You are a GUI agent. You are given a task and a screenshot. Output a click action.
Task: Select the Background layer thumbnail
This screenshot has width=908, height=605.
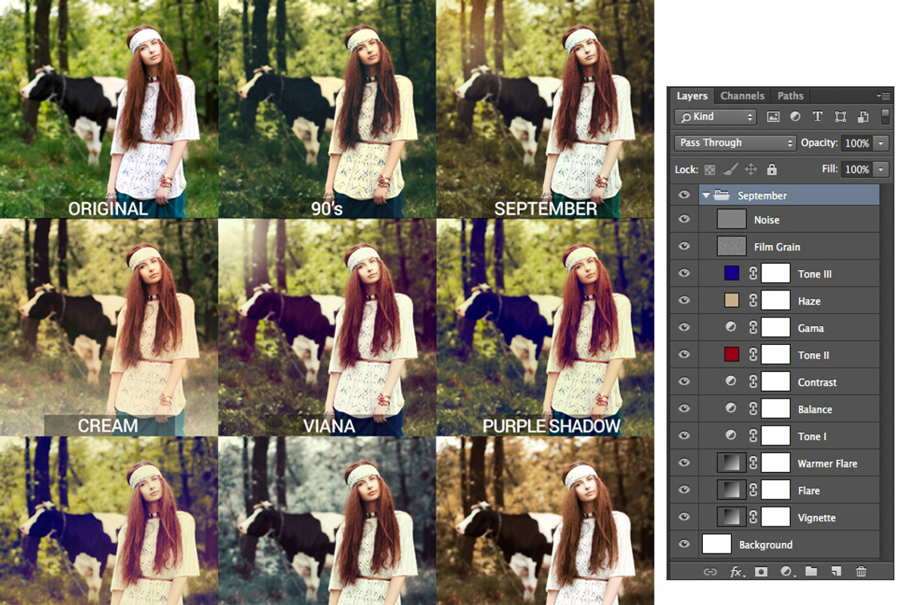click(717, 544)
